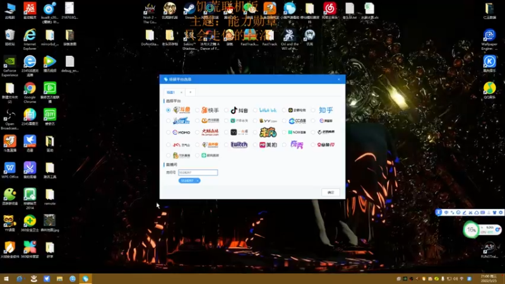Choose the Douyu (斗鱼) platform radio button
This screenshot has height=284, width=505.
[x=168, y=110]
